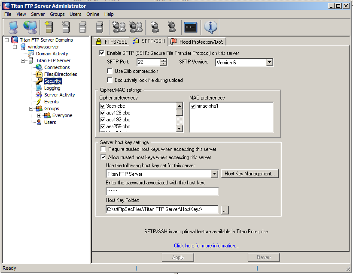
Task: Click the delete group toolbar icon
Action: [x=136, y=27]
